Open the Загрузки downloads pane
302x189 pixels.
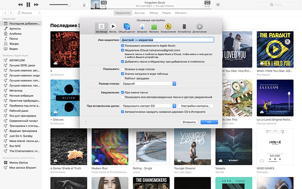(x=142, y=28)
